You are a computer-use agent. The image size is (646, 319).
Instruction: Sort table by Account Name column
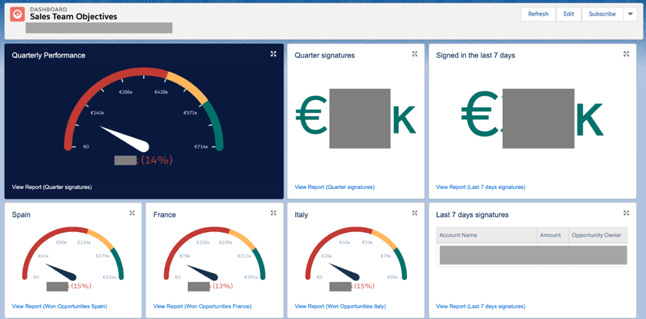point(460,235)
